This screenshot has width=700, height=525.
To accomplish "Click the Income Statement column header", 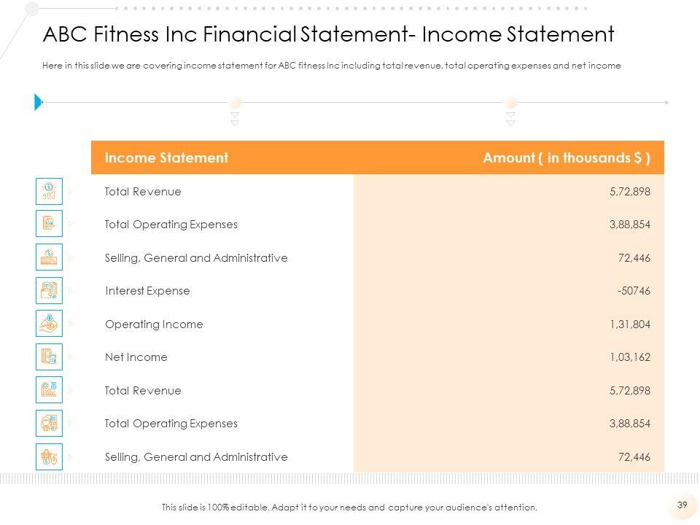I will 166,157.
